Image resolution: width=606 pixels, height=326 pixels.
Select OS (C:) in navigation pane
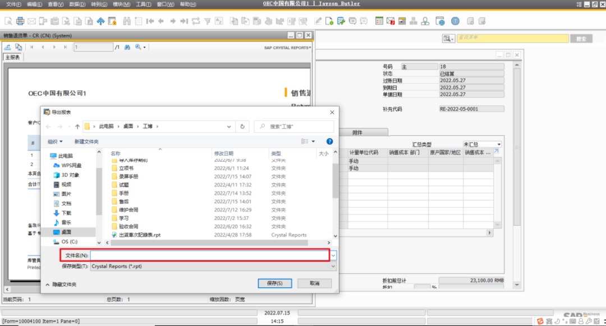(x=69, y=241)
